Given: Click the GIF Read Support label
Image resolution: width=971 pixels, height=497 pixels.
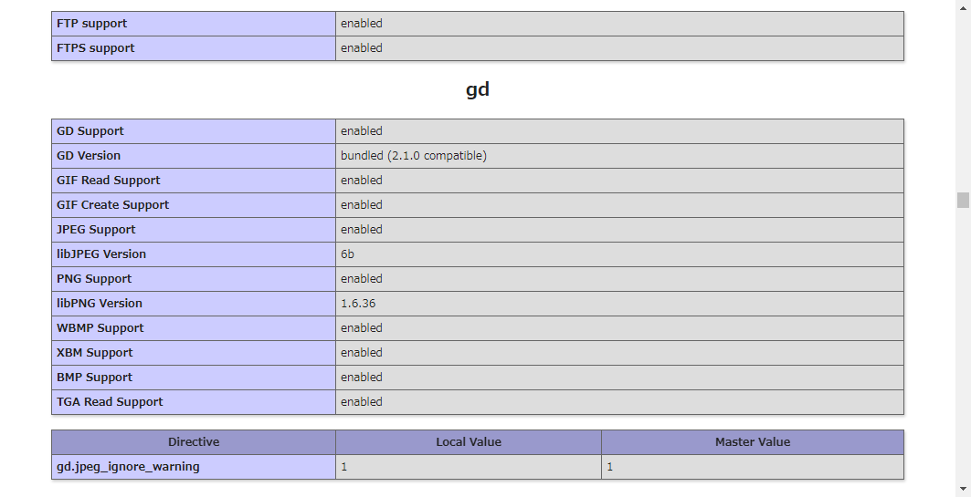Looking at the screenshot, I should (x=109, y=181).
